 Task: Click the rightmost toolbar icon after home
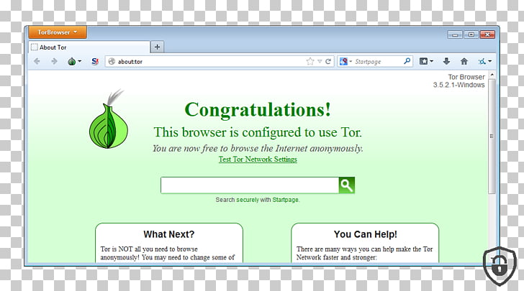[x=482, y=61]
